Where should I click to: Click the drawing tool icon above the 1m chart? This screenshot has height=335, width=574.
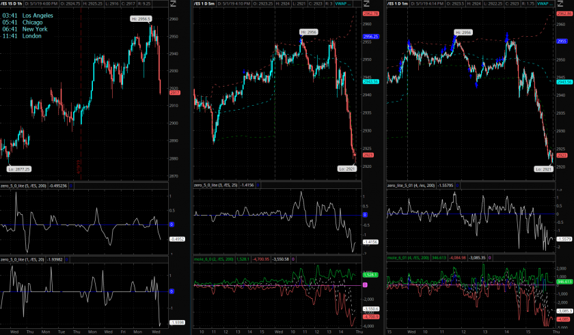pyautogui.click(x=560, y=5)
